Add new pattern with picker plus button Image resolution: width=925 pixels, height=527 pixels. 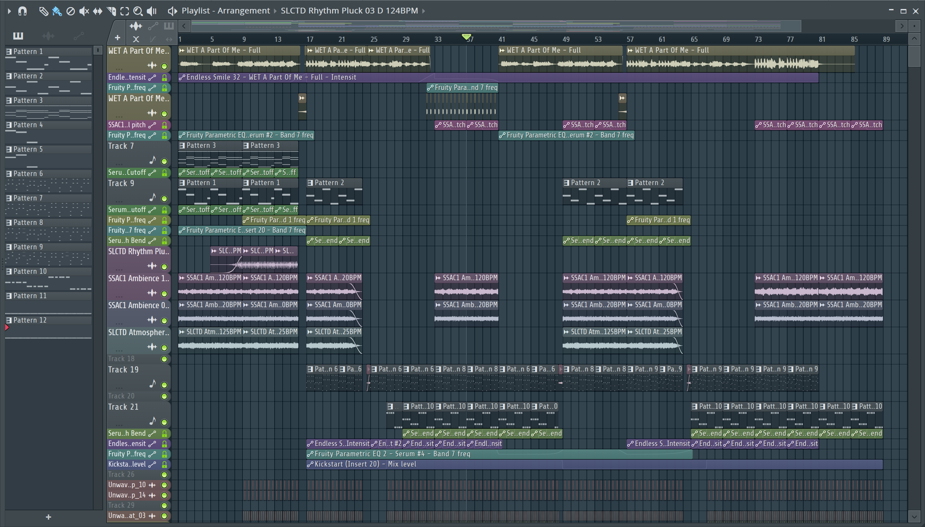click(48, 517)
